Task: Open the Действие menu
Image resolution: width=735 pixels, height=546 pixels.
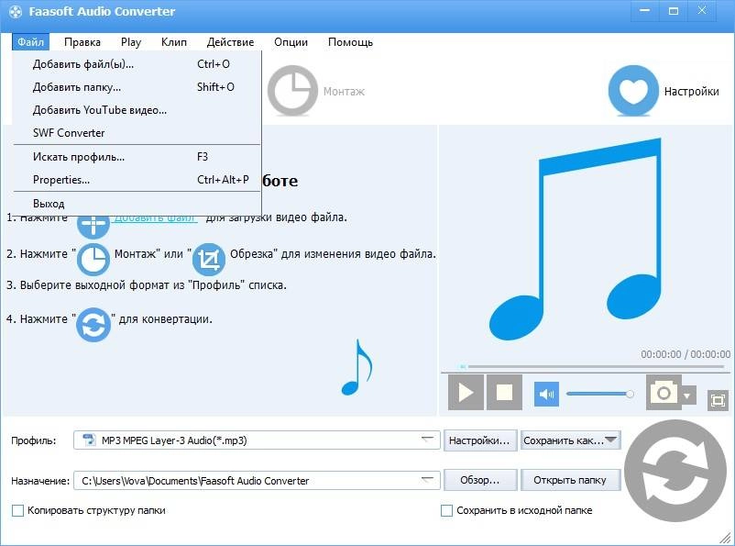Action: [x=230, y=42]
